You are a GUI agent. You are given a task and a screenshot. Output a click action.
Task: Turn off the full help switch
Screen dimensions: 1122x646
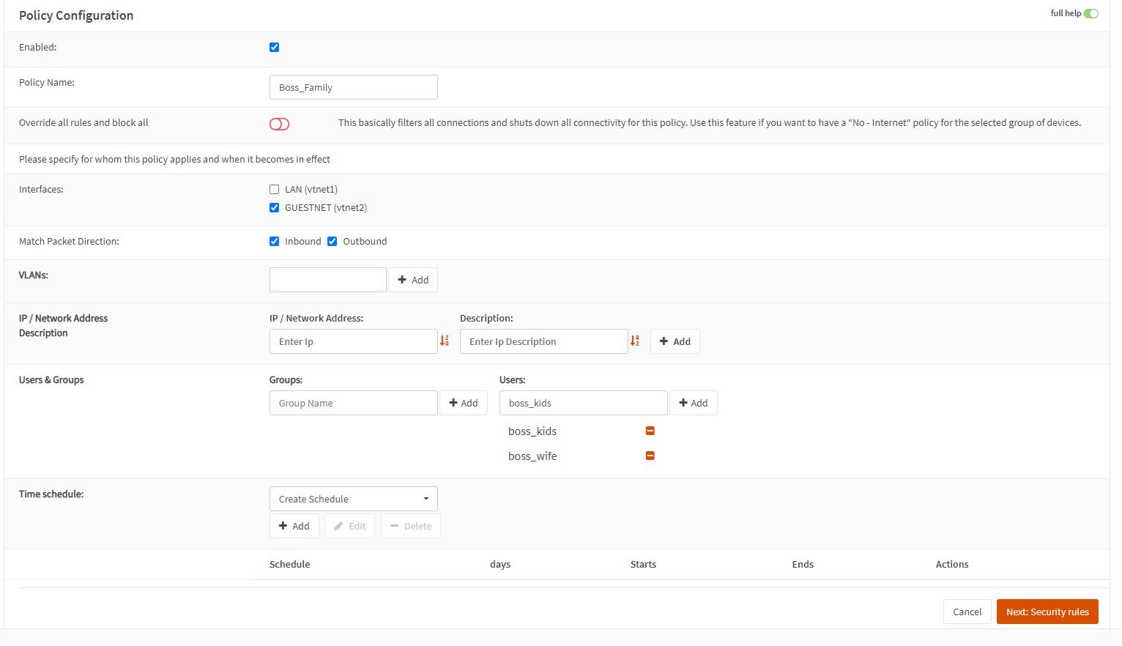click(x=1091, y=13)
